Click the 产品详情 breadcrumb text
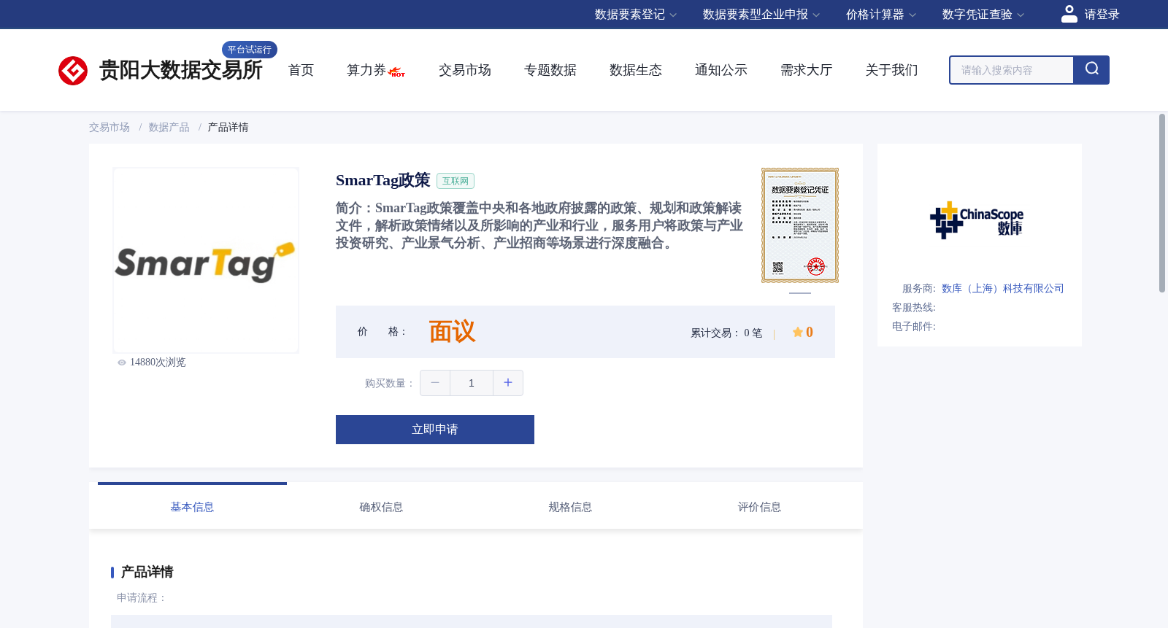 (x=228, y=128)
